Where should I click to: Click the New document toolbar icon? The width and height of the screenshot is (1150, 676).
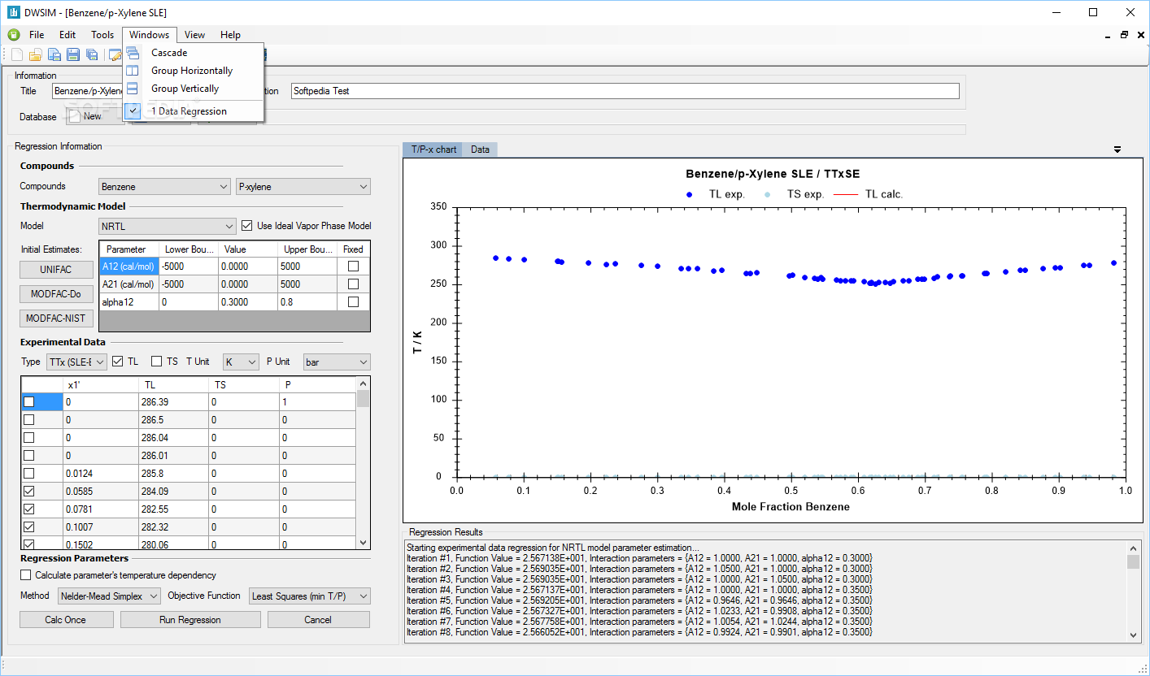[17, 55]
